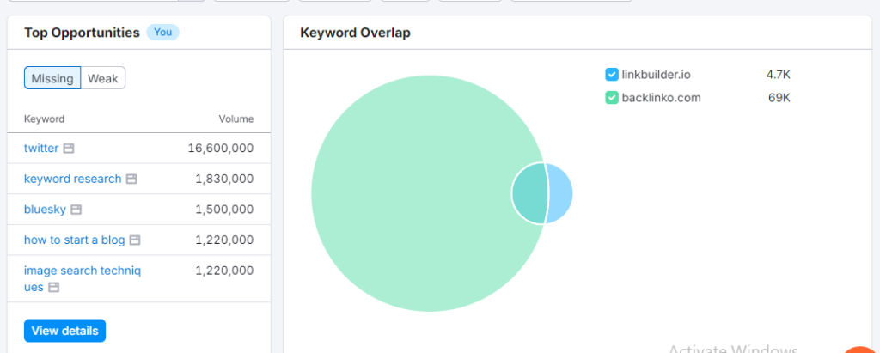This screenshot has width=880, height=353.
Task: Click the Keyword column header
Action: 45,119
